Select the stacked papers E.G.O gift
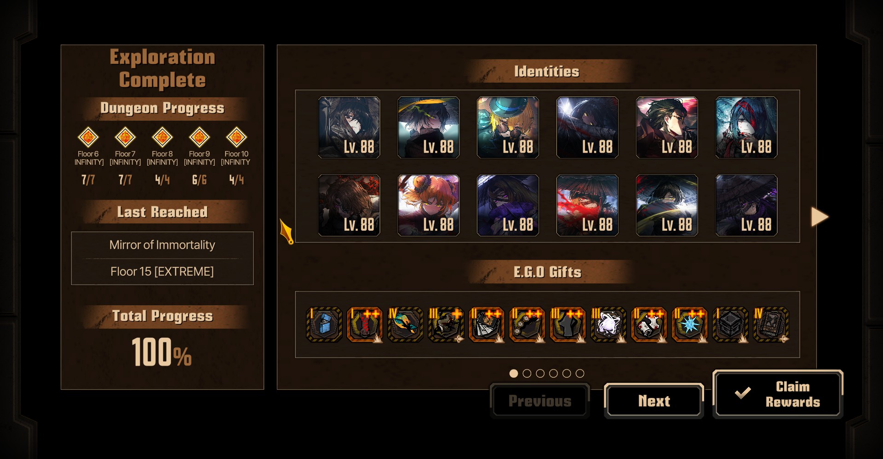This screenshot has width=883, height=459. [487, 325]
